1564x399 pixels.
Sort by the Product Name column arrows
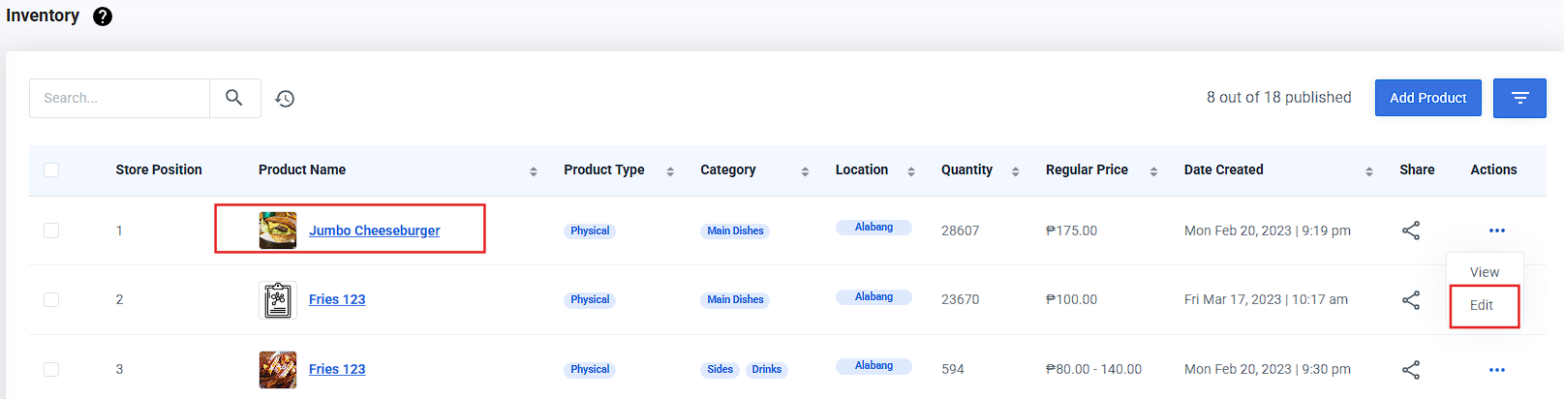tap(534, 171)
